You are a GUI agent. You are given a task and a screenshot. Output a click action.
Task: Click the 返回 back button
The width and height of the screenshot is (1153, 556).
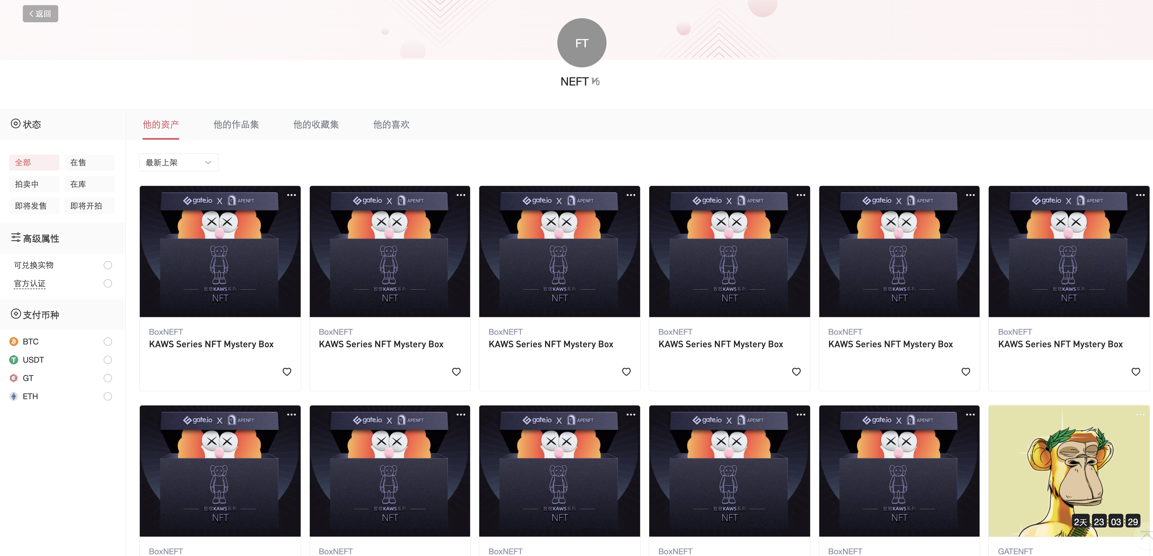tap(40, 13)
